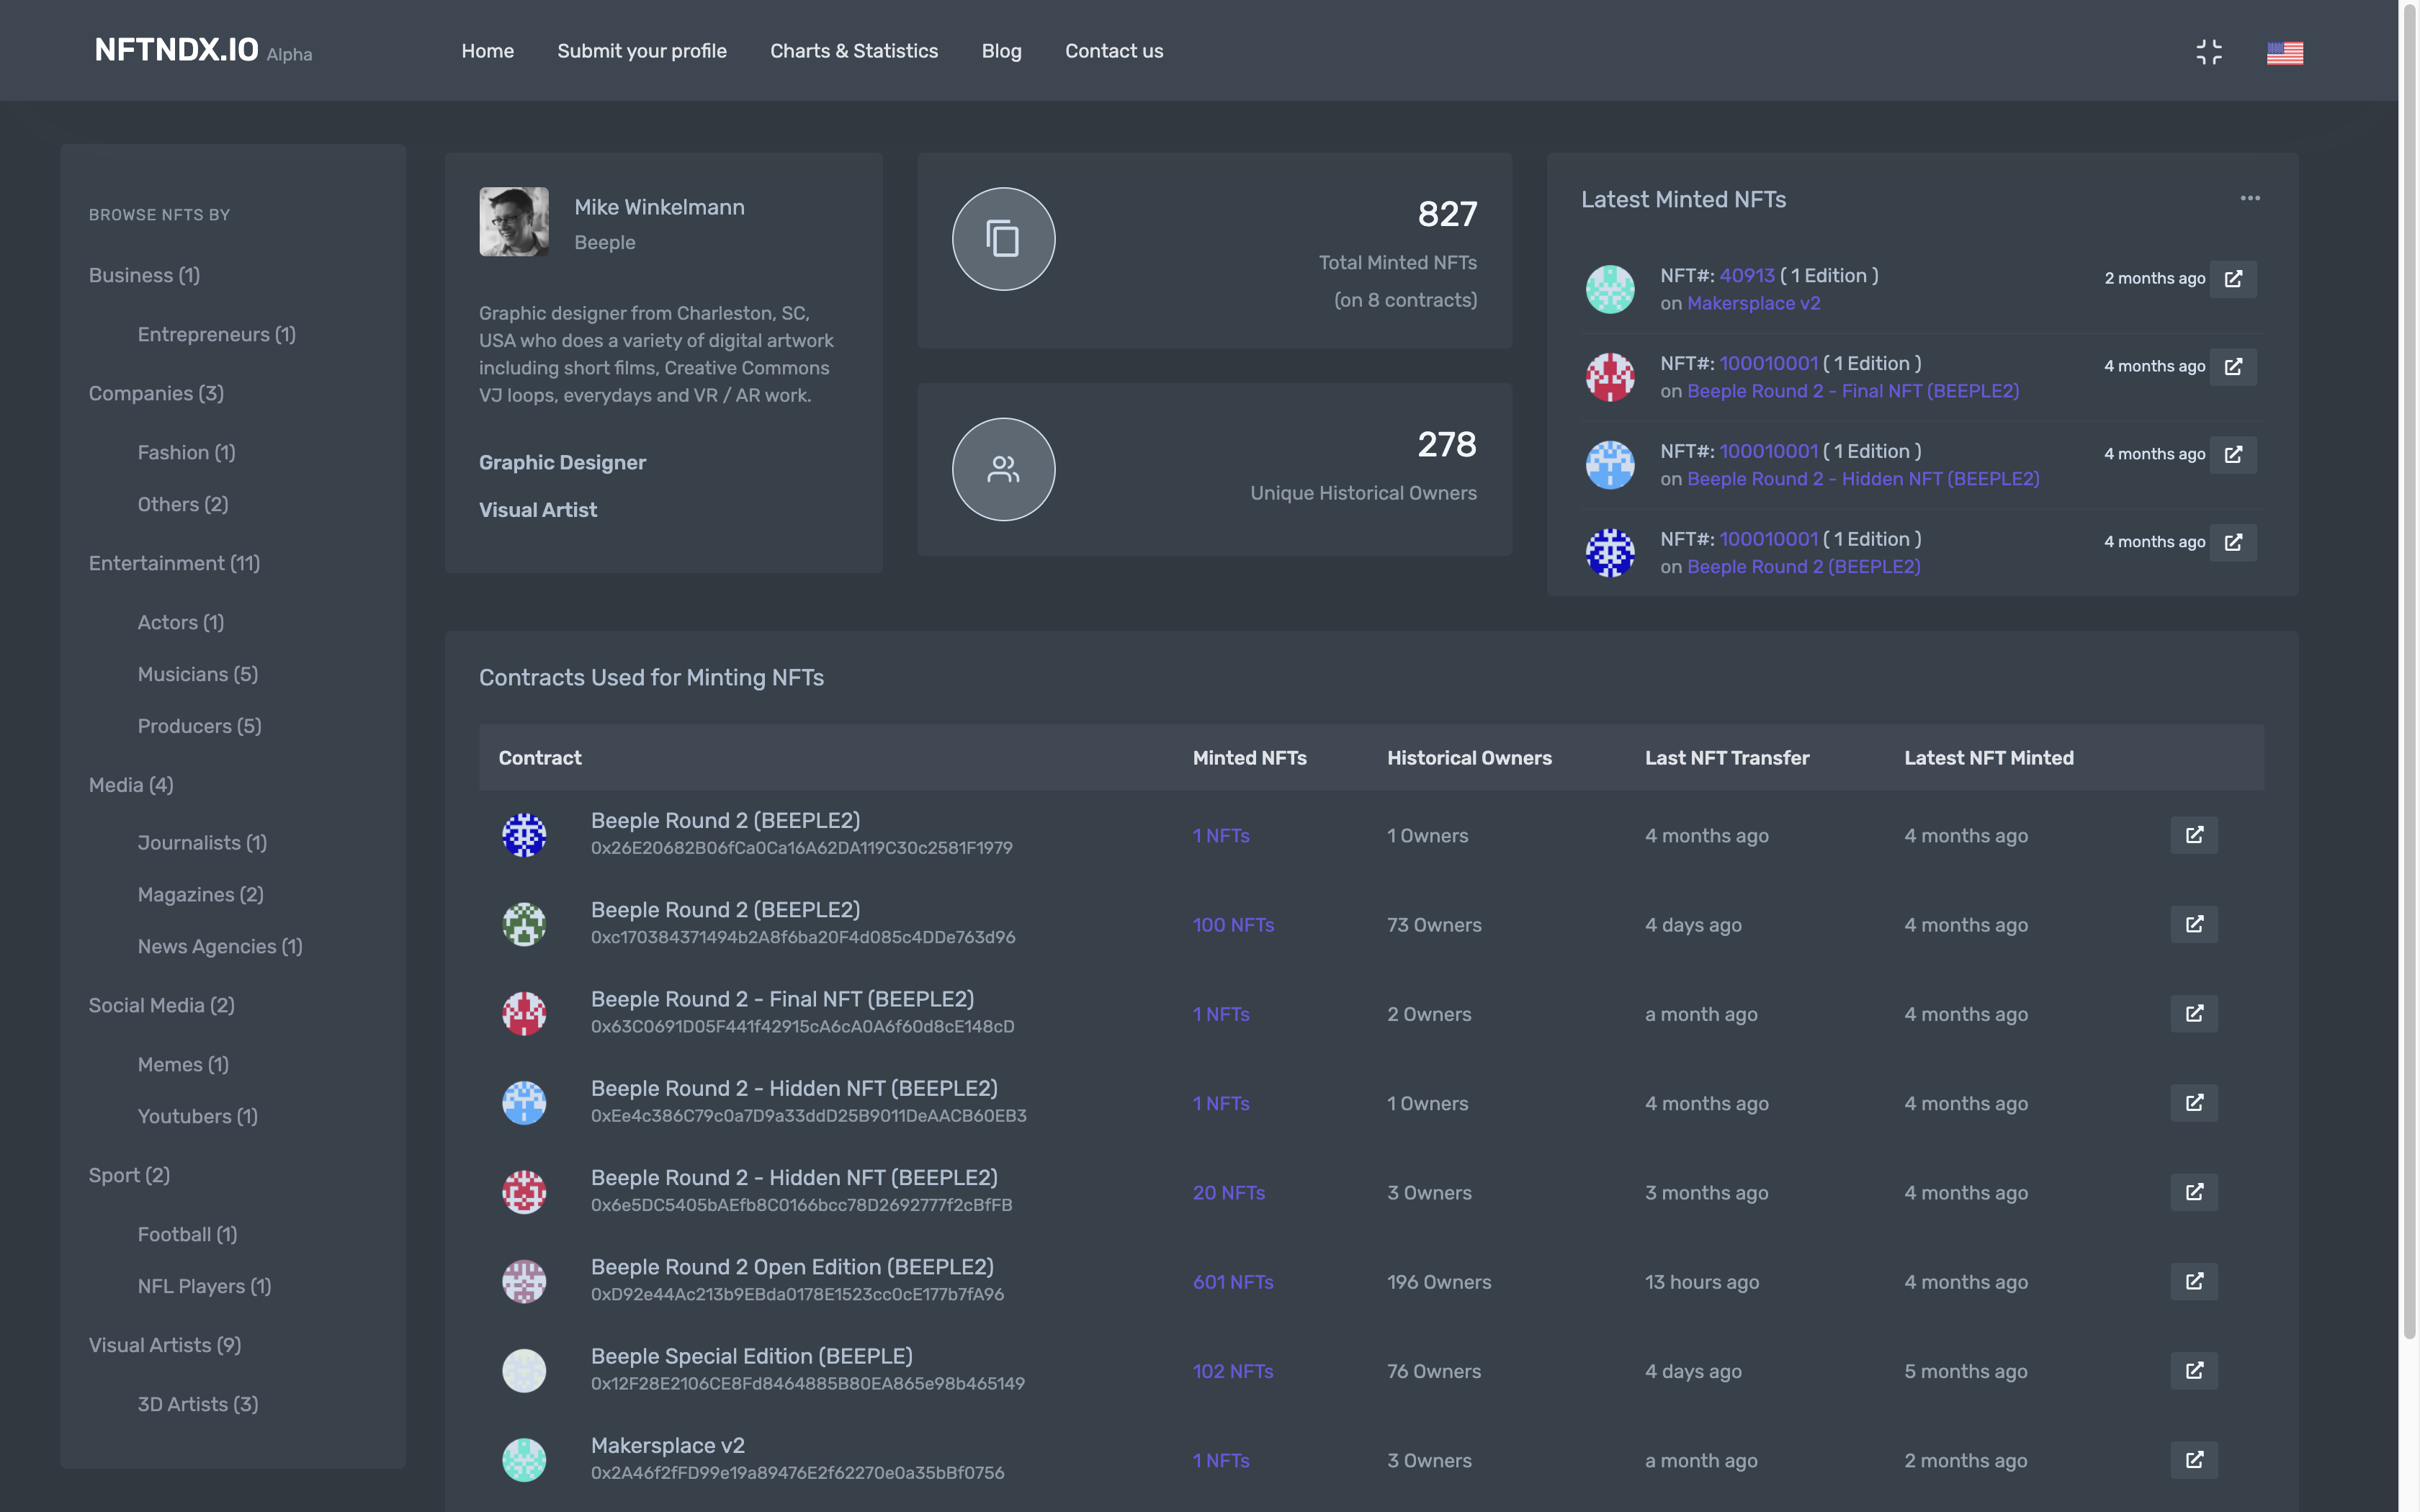
Task: Expand the Companies category
Action: (x=155, y=393)
